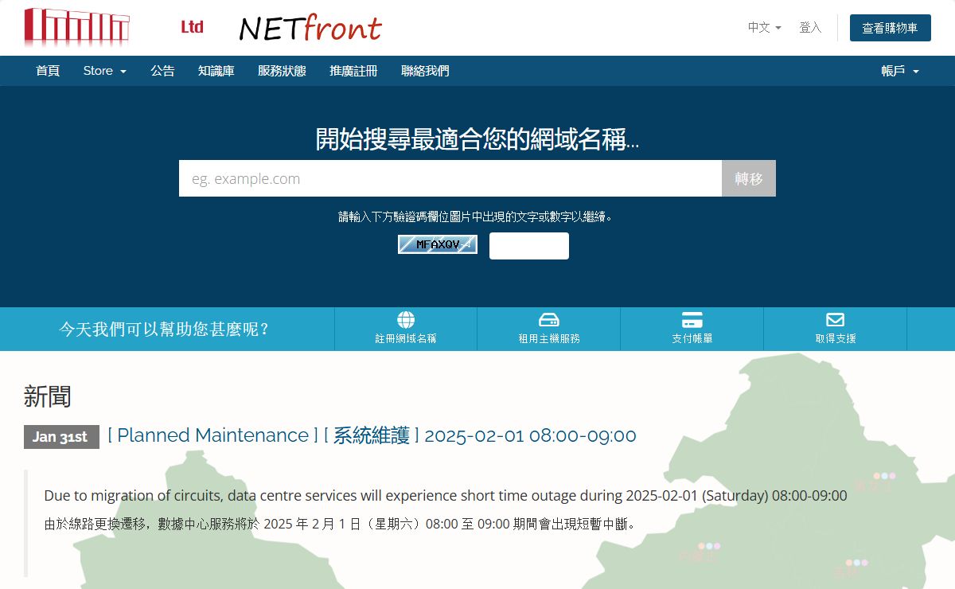The width and height of the screenshot is (955, 589).
Task: Expand the 帳戶 account dropdown
Action: 900,71
